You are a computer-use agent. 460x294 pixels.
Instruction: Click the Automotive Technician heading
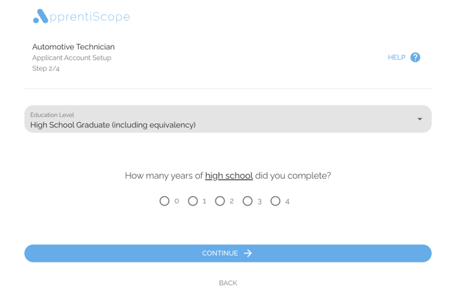[x=73, y=47]
